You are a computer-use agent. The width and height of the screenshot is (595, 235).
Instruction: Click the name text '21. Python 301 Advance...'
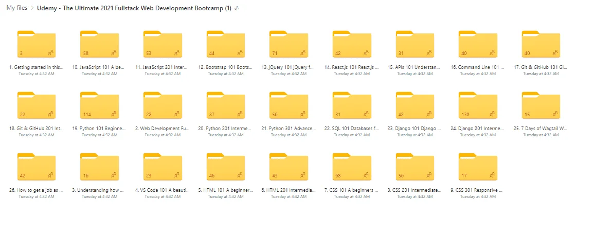point(289,129)
